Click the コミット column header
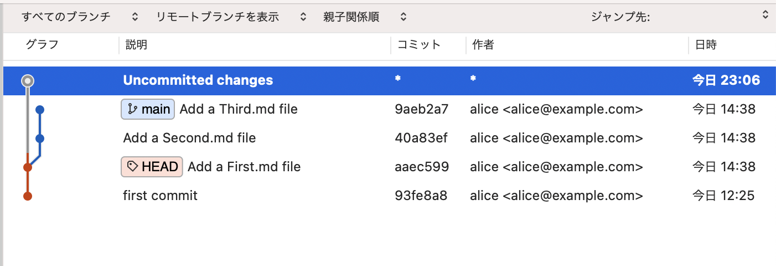776x266 pixels. (x=419, y=45)
